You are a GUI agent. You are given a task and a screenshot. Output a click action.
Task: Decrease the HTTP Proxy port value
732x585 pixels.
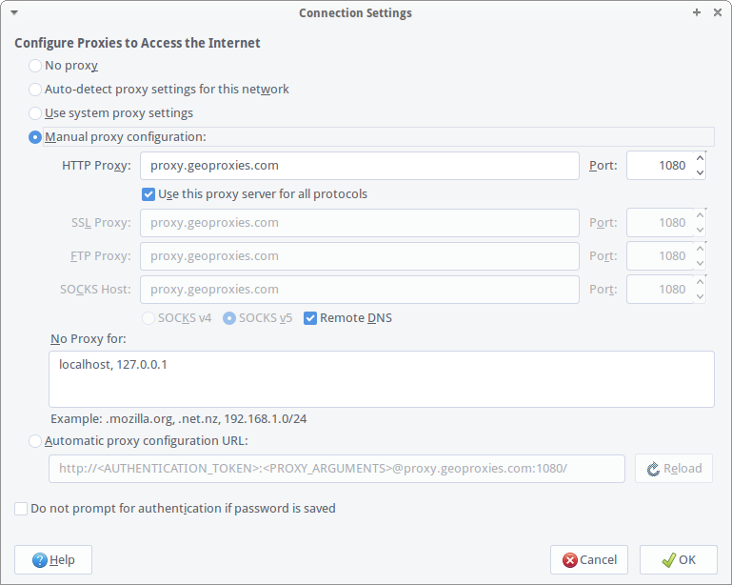[x=700, y=172]
